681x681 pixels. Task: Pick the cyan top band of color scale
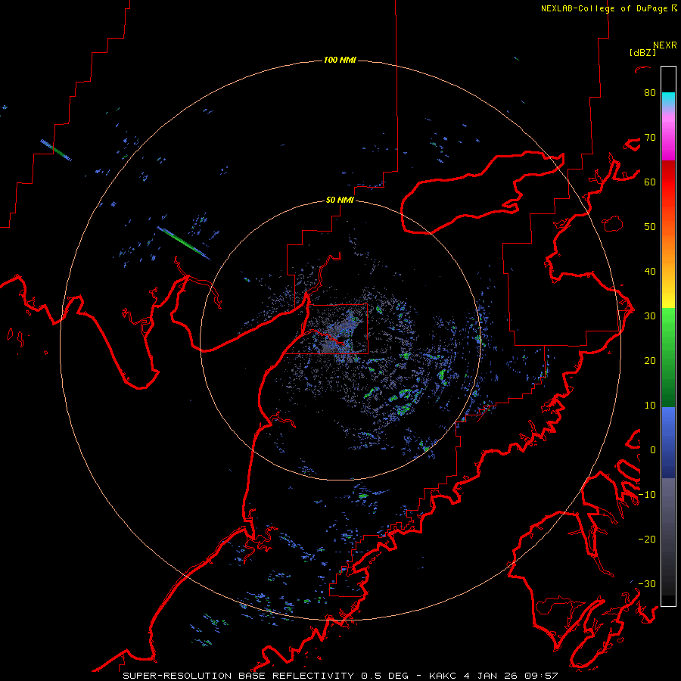[668, 101]
